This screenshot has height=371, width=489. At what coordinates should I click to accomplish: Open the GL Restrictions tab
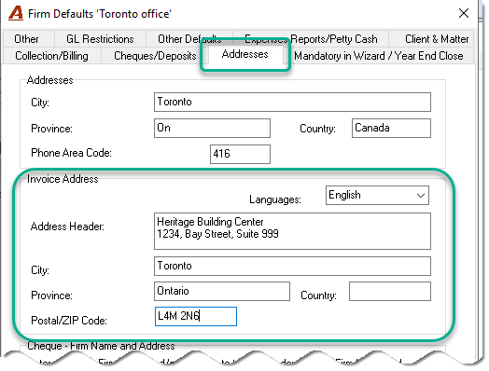tap(100, 39)
